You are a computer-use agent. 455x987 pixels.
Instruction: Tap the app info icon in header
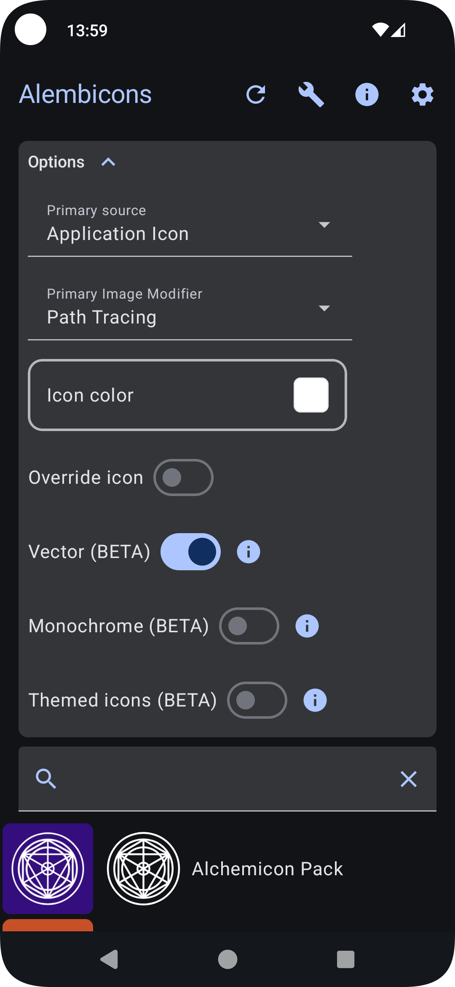click(x=367, y=94)
